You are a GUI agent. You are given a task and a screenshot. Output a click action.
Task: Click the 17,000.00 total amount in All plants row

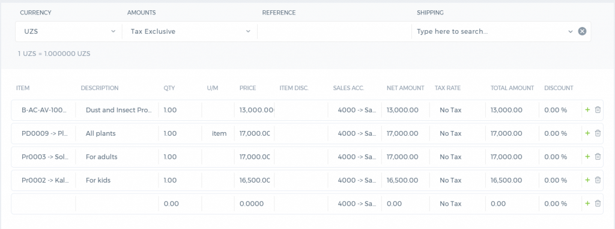coord(512,133)
